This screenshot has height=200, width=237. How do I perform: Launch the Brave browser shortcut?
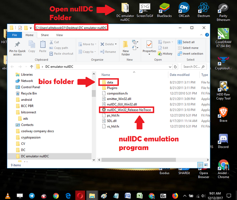pos(223,115)
